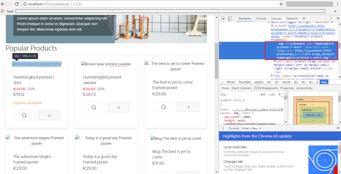Collapse the anchor href node triangle
341x174 pixels.
pos(272,26)
